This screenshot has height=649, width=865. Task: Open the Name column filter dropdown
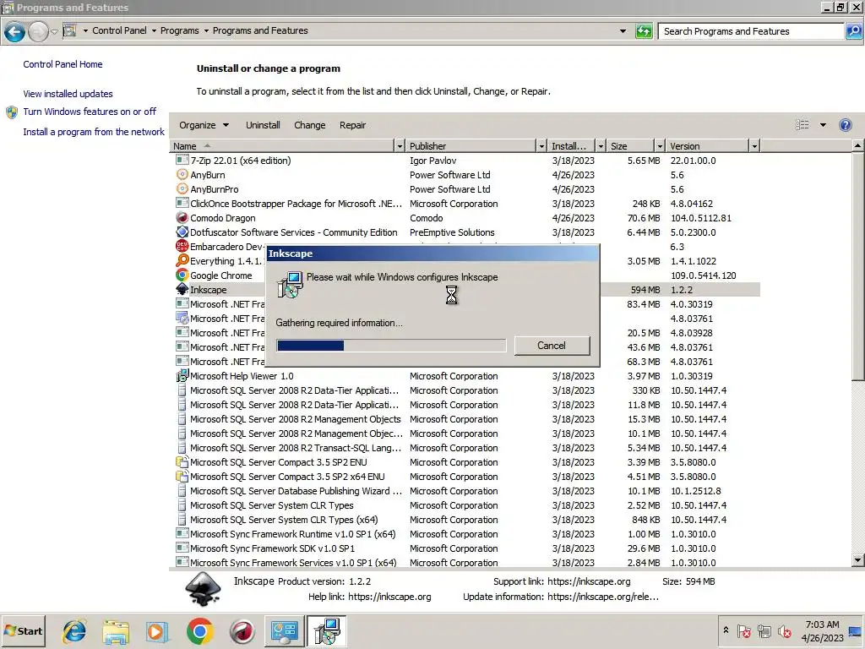400,145
